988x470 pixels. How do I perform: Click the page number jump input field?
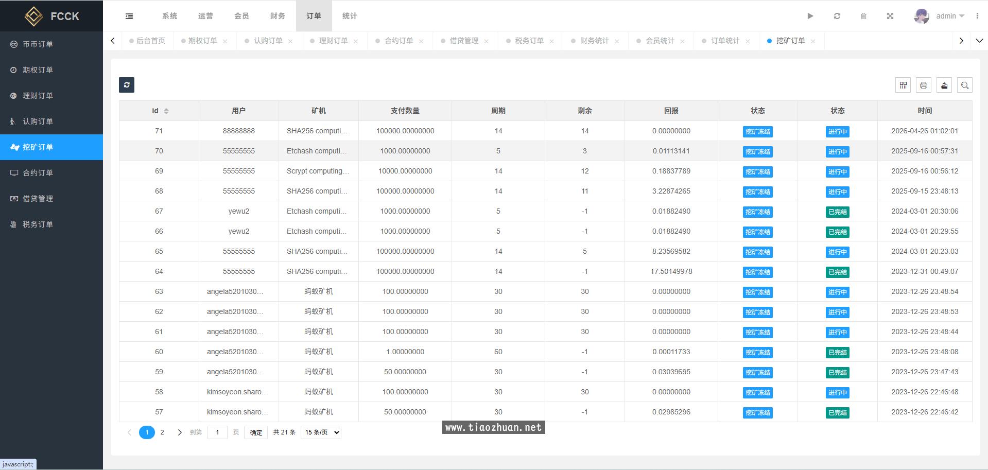coord(217,432)
